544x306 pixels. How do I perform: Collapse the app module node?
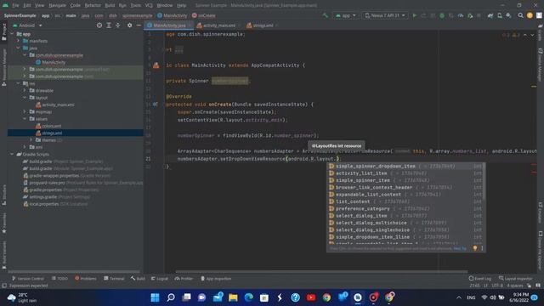pyautogui.click(x=12, y=34)
